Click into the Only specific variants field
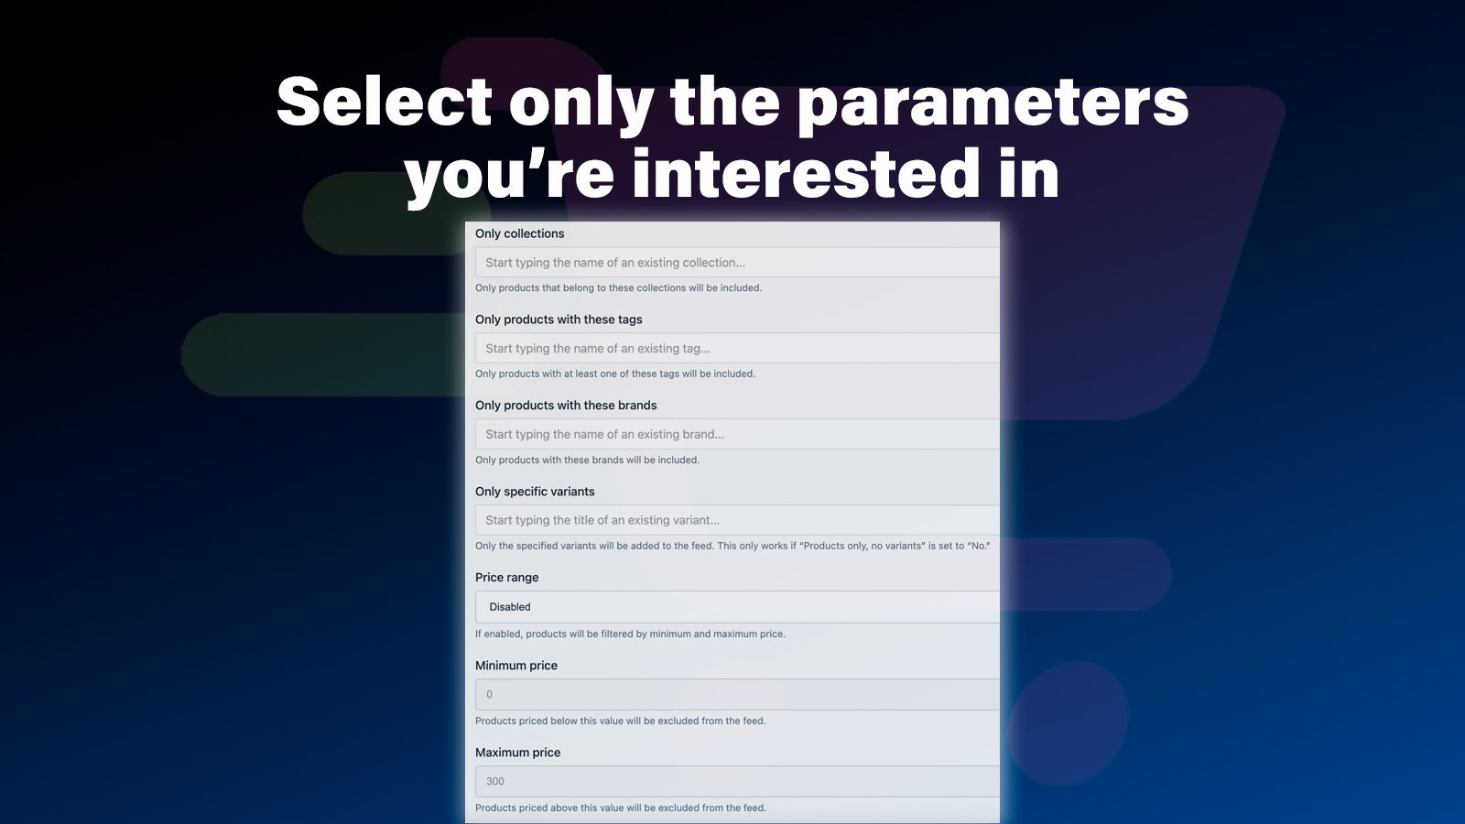The image size is (1465, 824). 737,520
